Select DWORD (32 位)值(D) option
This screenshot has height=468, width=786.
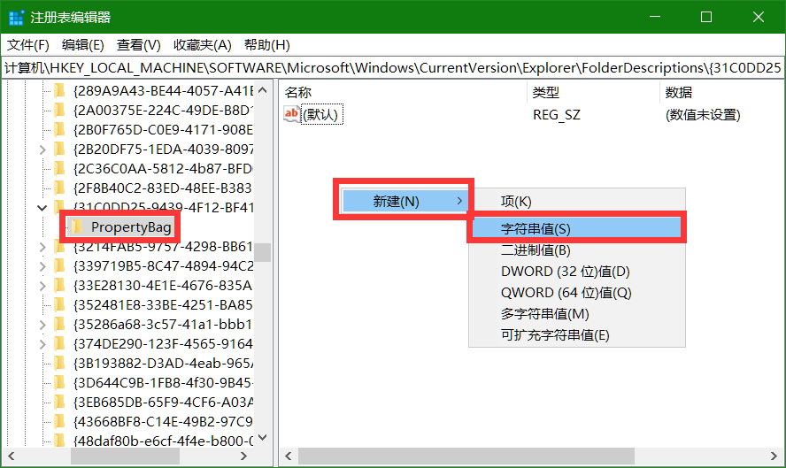(x=565, y=272)
